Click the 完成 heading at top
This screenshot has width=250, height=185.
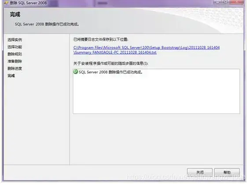15,15
